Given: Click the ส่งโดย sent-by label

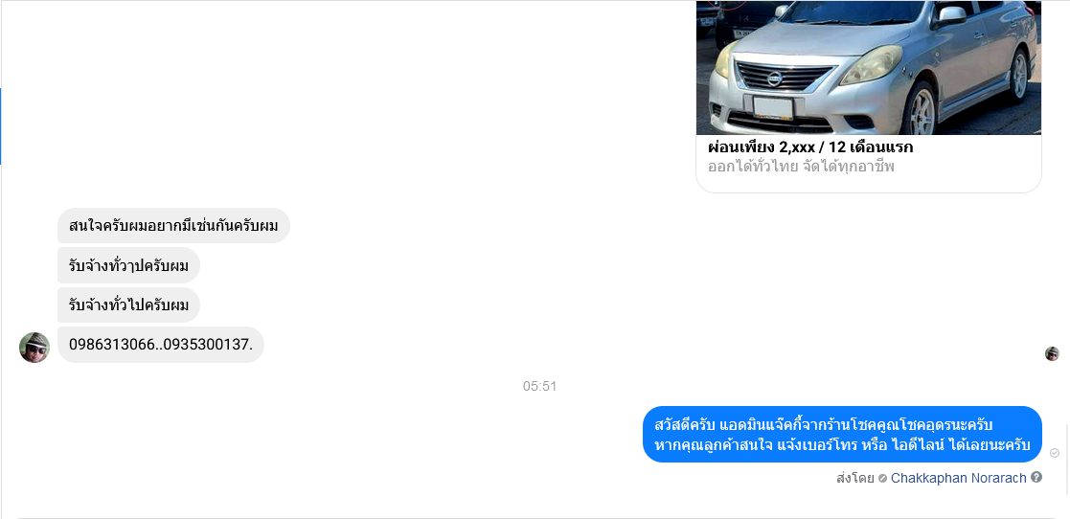Looking at the screenshot, I should (x=855, y=479).
